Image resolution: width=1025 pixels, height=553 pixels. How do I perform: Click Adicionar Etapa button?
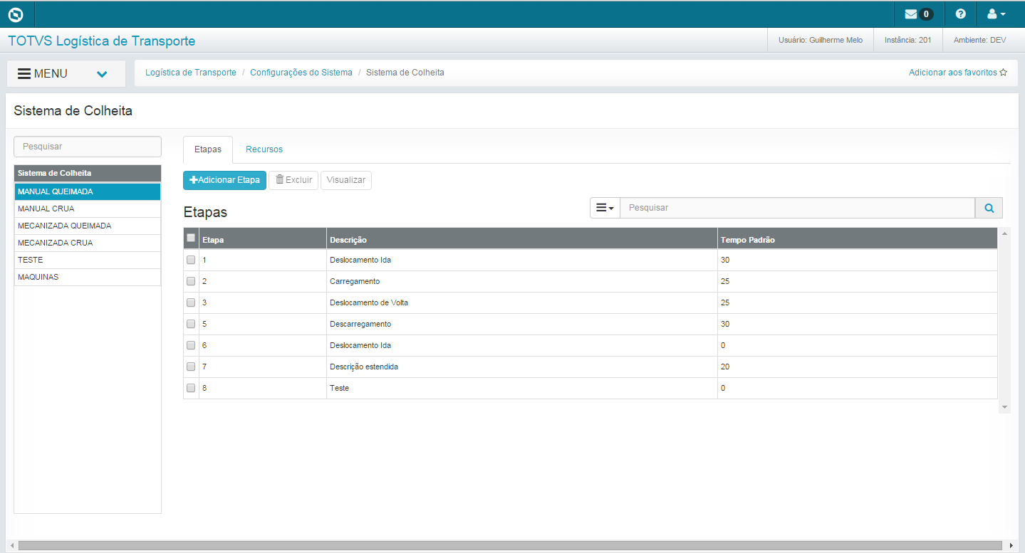coord(224,180)
